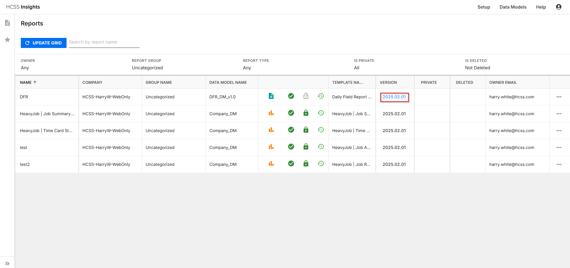Screen dimensions: 570x268
Task: Click the blue document icon on the DFR row
Action: 271,96
